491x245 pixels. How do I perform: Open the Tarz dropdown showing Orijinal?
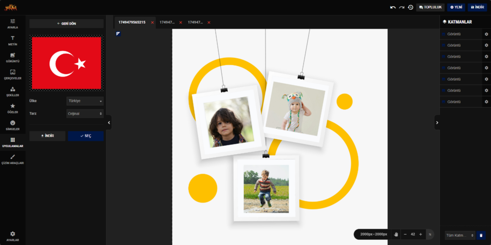pyautogui.click(x=85, y=114)
